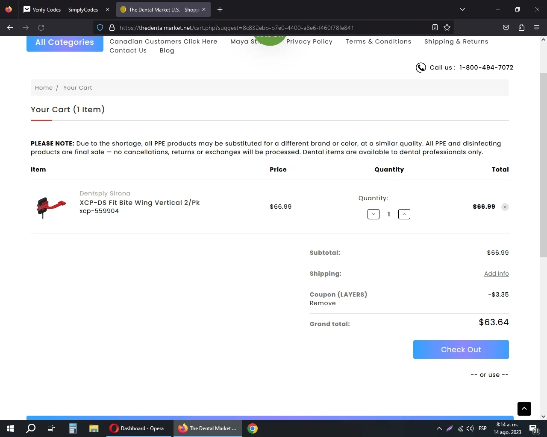Open a new browser tab
The image size is (547, 437).
point(220,9)
